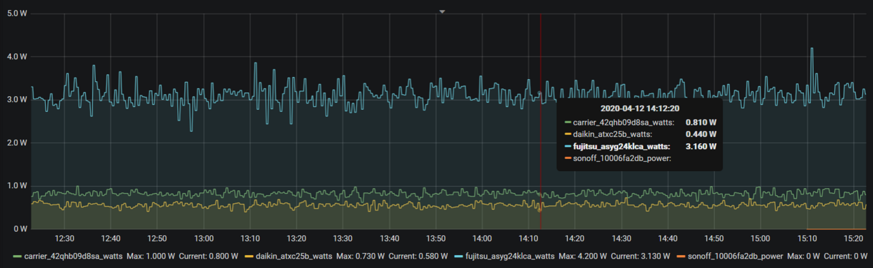The image size is (873, 268).
Task: Click the 2.0 W y-axis label
Action: 16,143
